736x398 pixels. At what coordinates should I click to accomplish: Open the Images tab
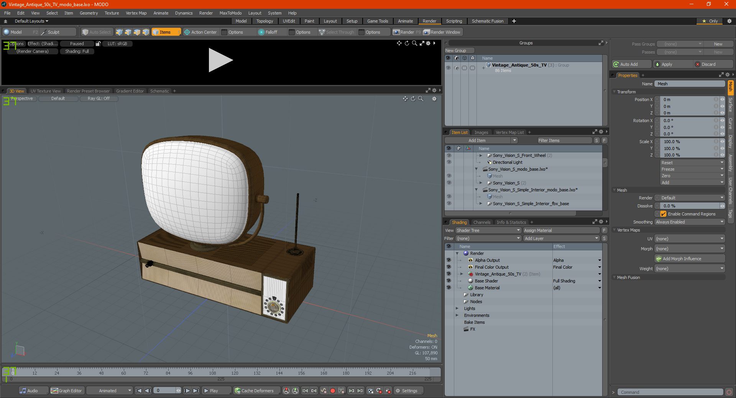click(481, 132)
